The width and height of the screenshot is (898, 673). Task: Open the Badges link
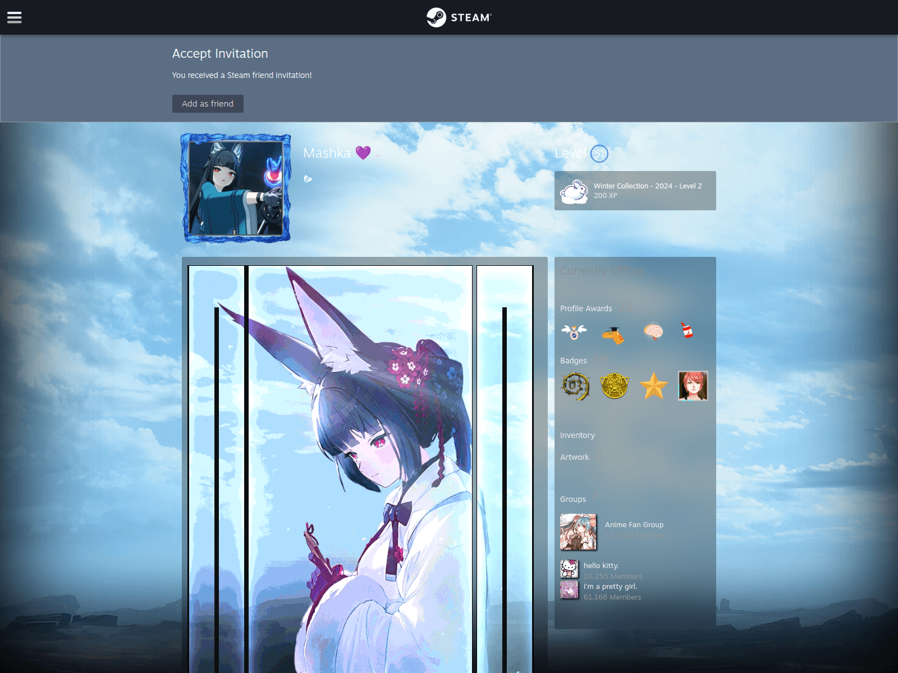tap(574, 361)
